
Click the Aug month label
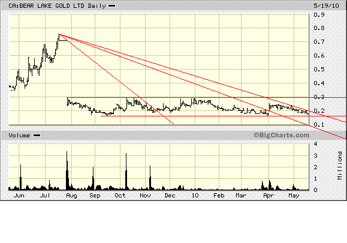pyautogui.click(x=71, y=196)
